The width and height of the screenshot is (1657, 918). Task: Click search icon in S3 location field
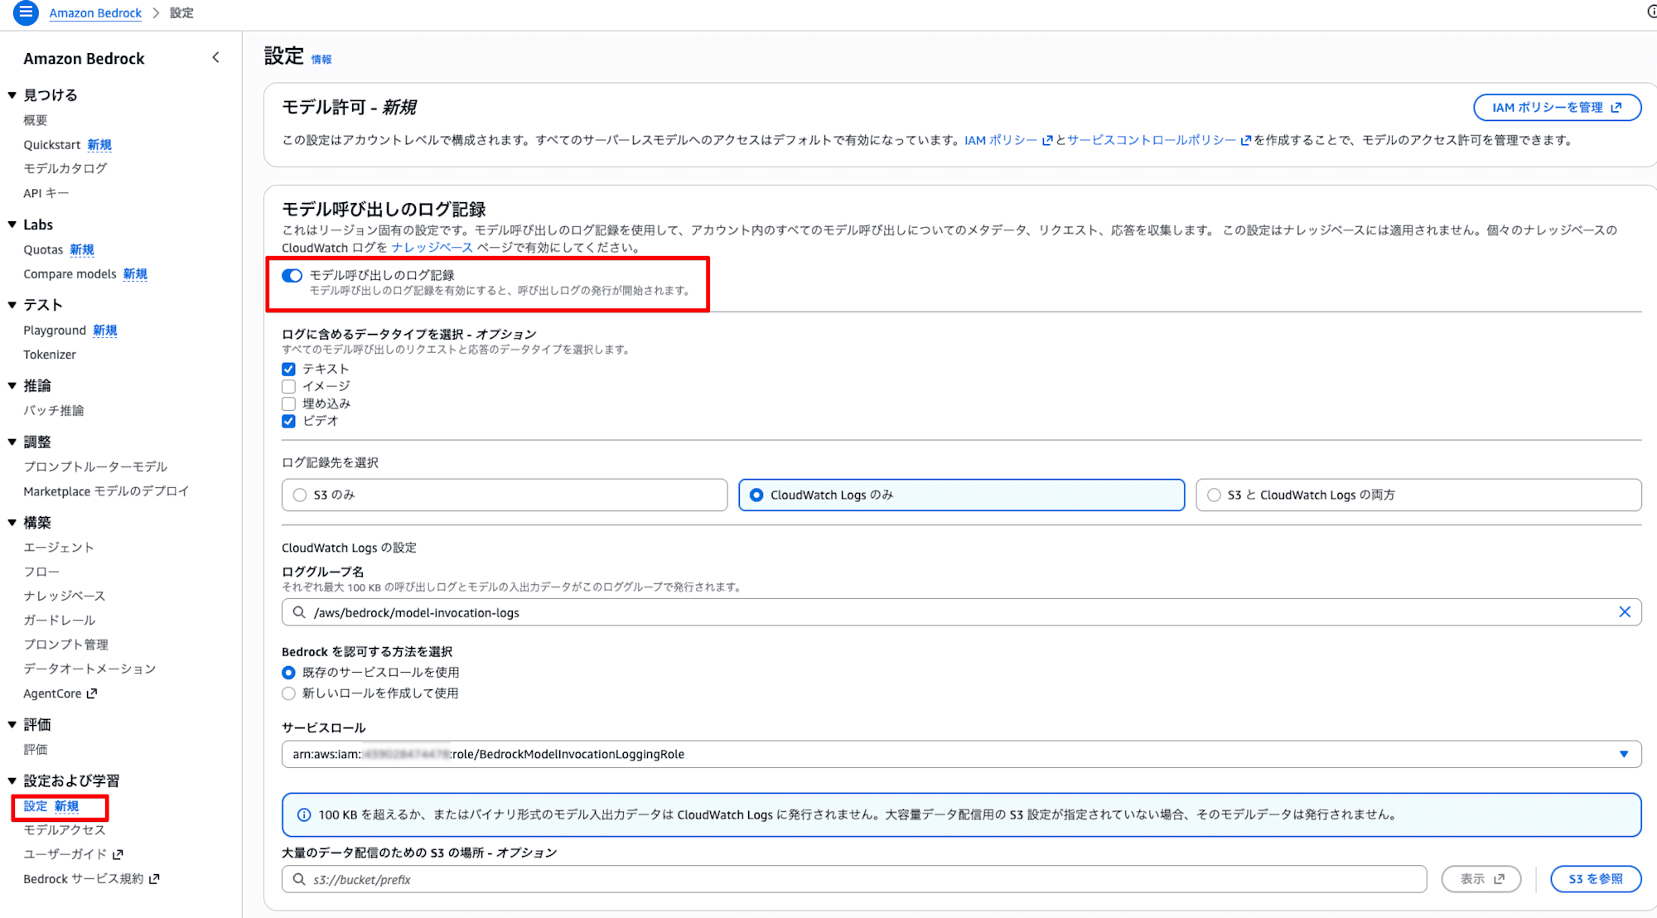pyautogui.click(x=299, y=879)
